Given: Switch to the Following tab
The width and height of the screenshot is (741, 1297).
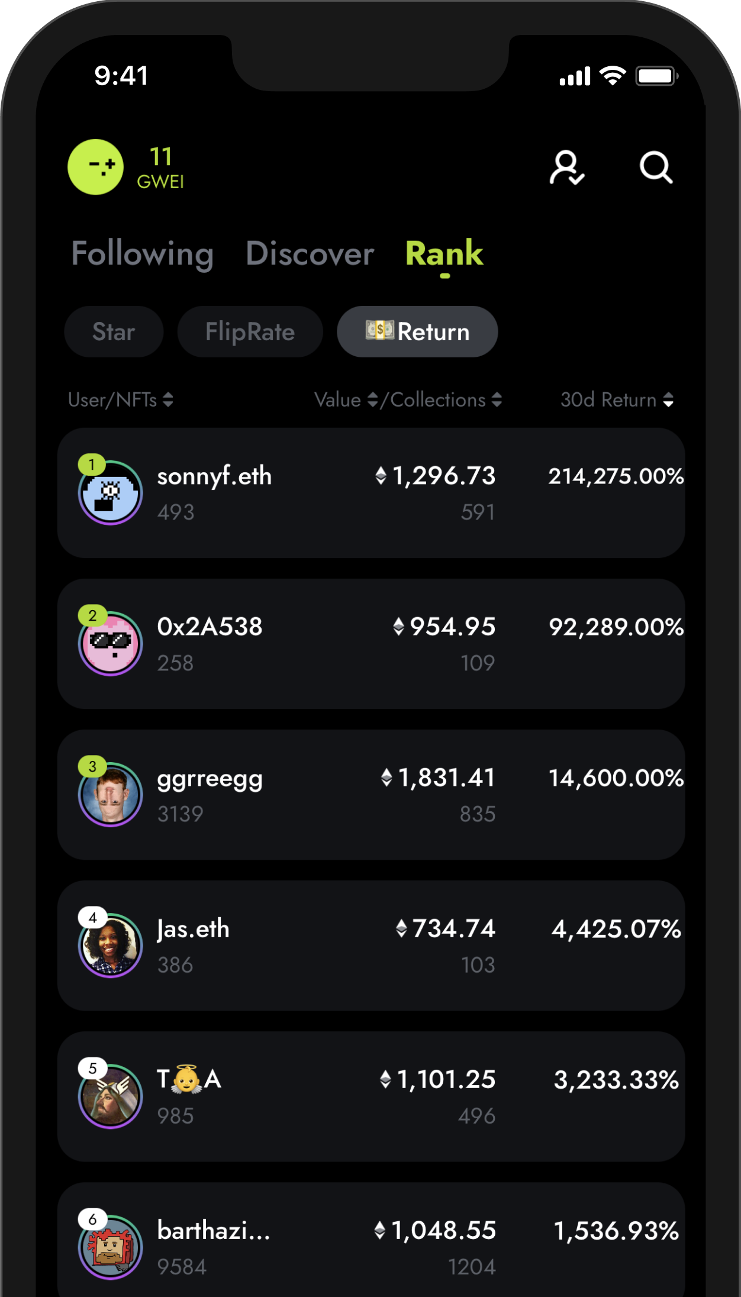Looking at the screenshot, I should (x=142, y=254).
